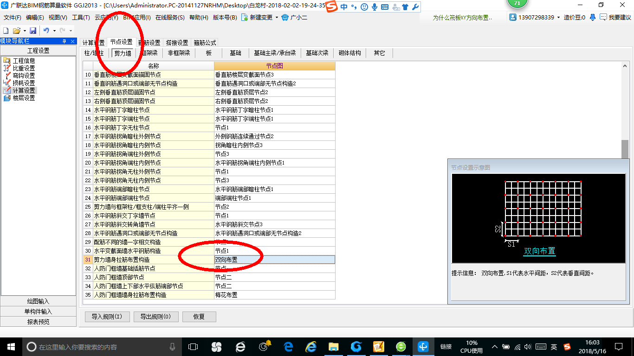Click the 恢复 button
This screenshot has height=356, width=634.
point(199,317)
